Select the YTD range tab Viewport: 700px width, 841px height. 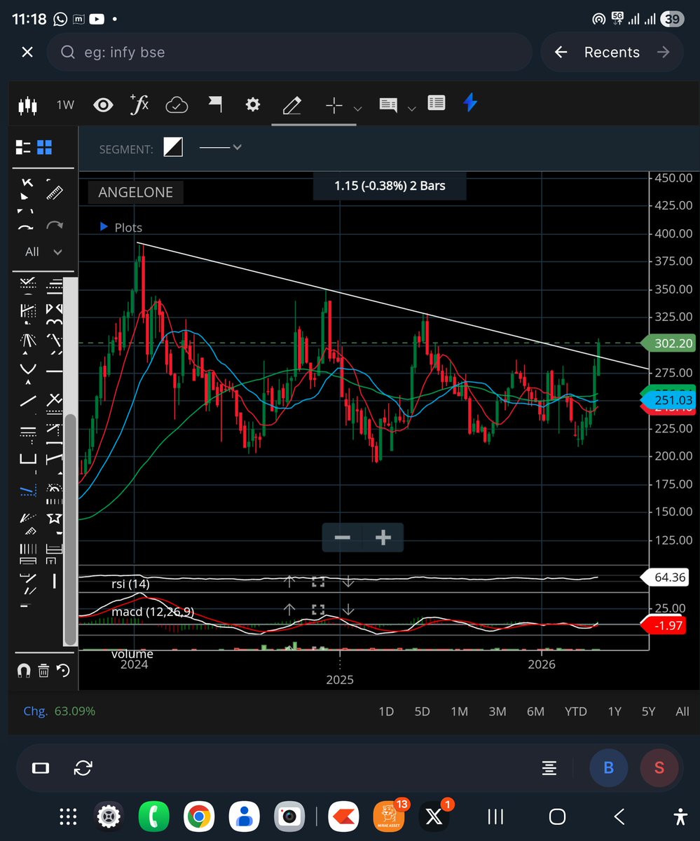click(x=576, y=711)
